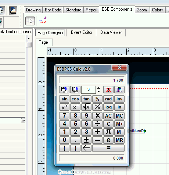Click the x to the power y key
Image resolution: width=169 pixels, height=175 pixels.
[x=64, y=107]
